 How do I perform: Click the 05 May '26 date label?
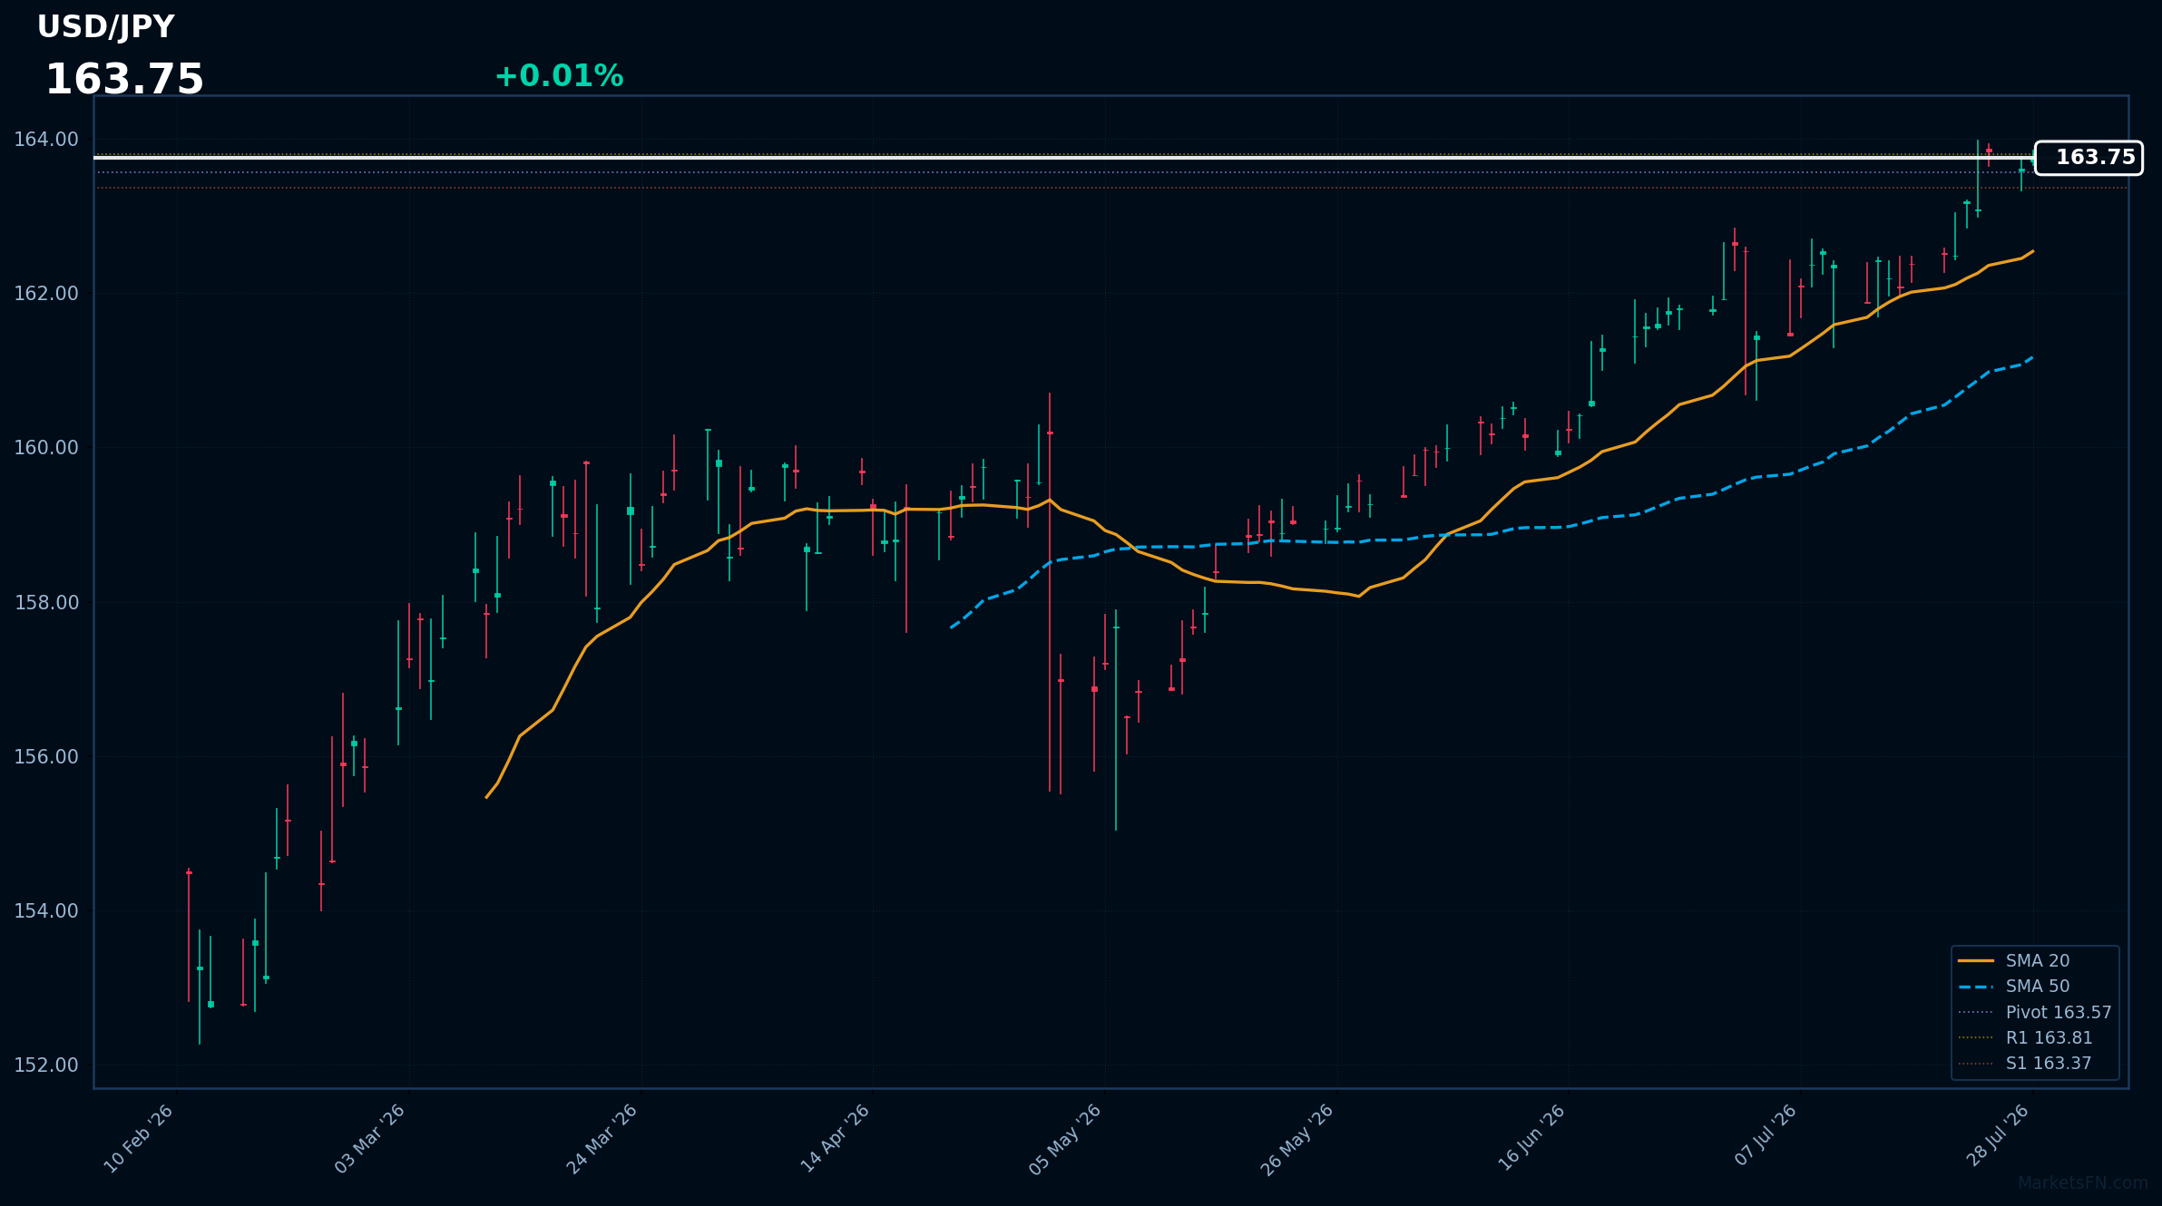1066,1139
